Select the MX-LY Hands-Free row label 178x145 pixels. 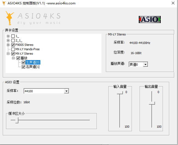point(27,49)
